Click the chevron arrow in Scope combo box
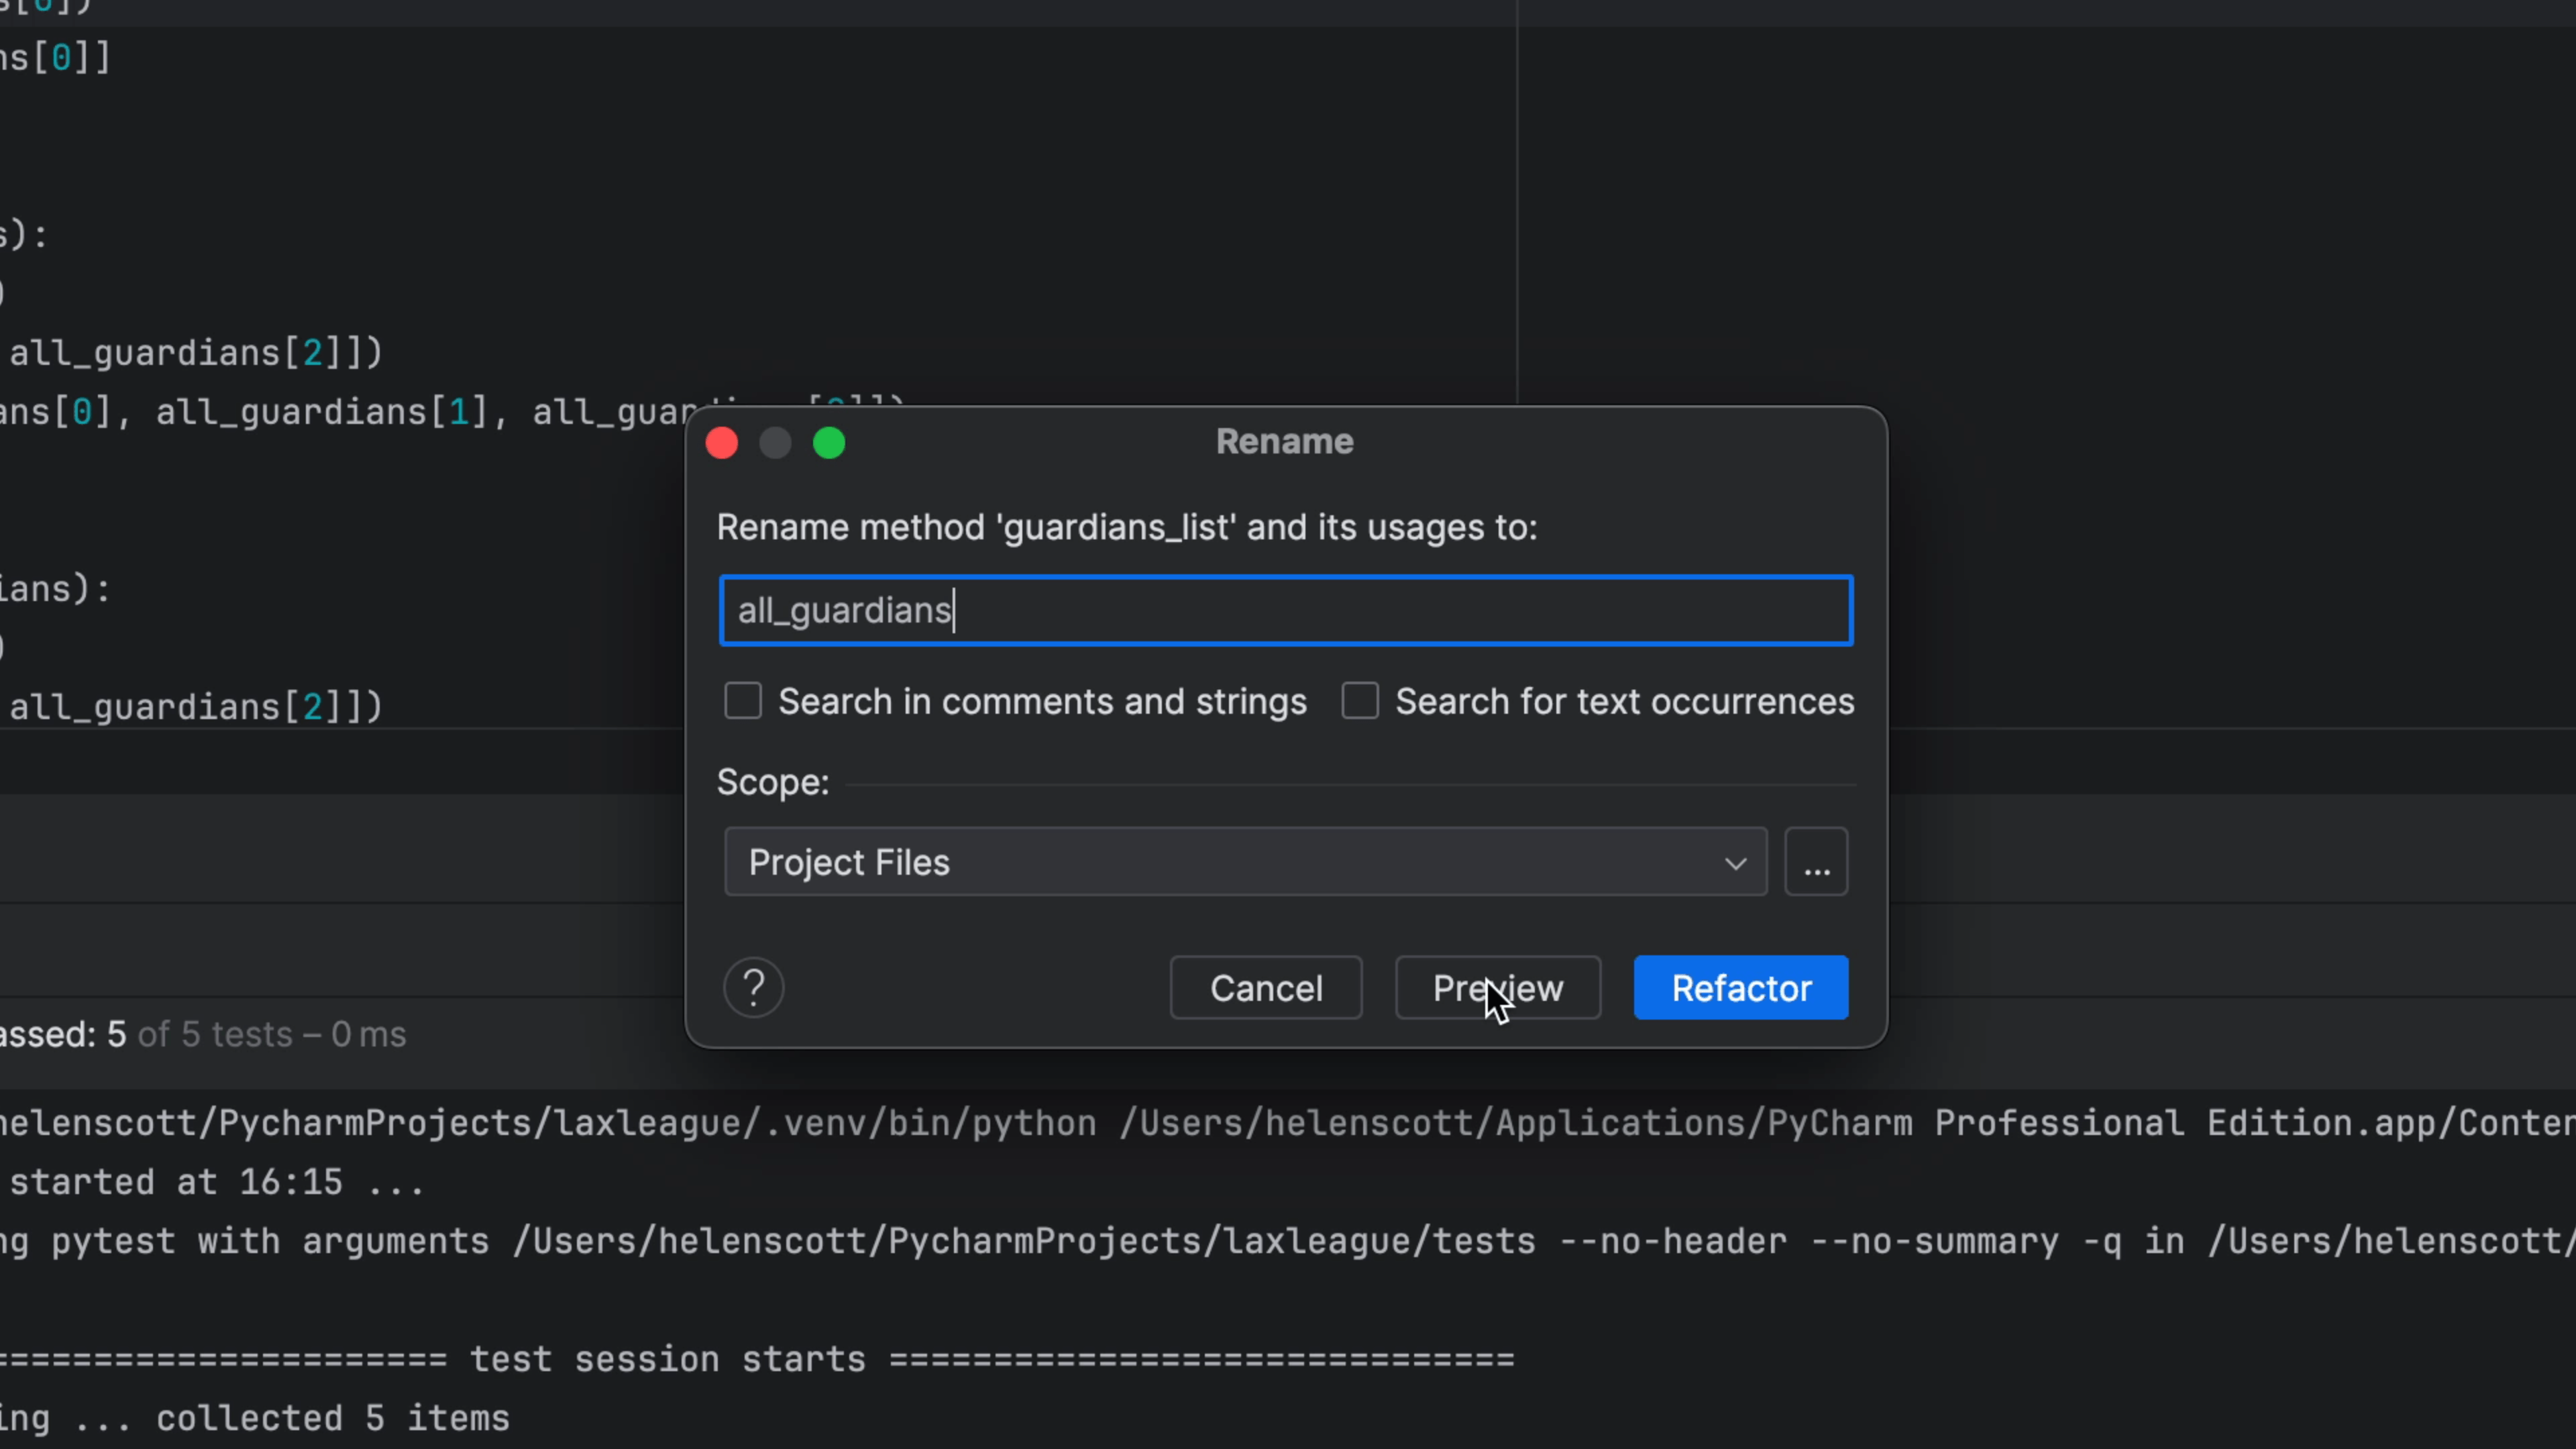Viewport: 2576px width, 1449px height. (1735, 863)
